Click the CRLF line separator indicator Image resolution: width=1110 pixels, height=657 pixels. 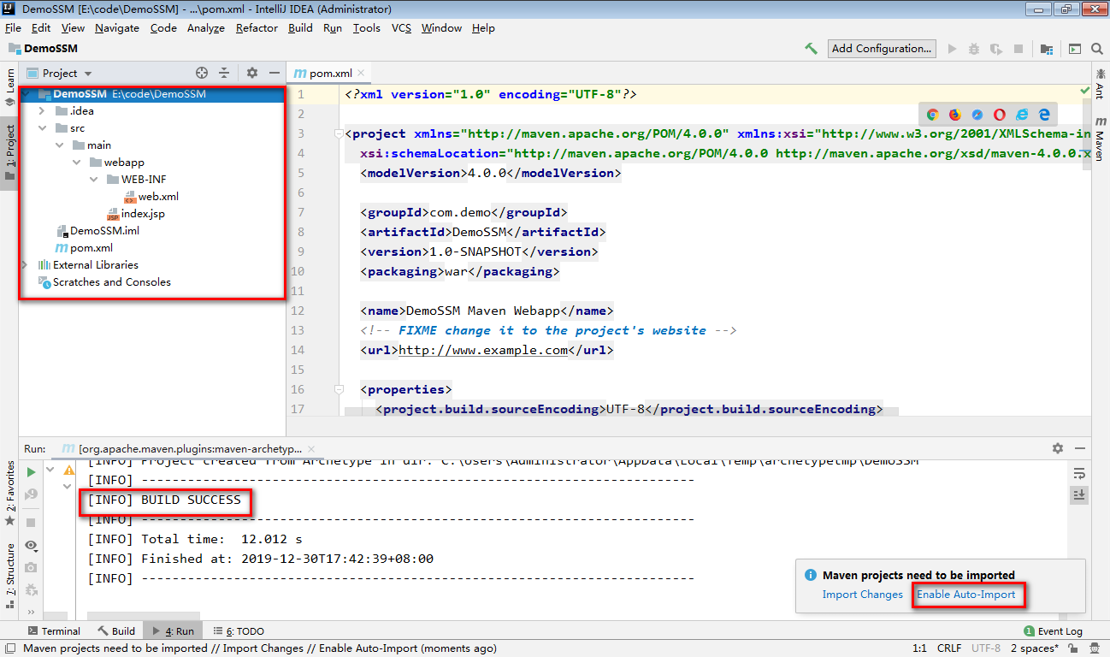click(948, 648)
